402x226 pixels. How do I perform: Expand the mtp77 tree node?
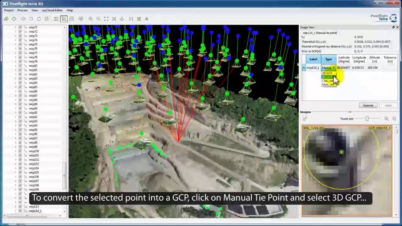[15, 53]
